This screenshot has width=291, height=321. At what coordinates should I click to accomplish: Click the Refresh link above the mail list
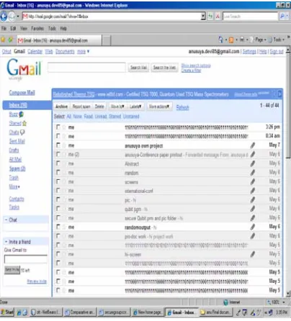pyautogui.click(x=182, y=107)
